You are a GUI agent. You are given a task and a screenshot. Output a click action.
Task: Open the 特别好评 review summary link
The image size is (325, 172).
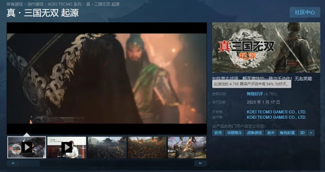tap(255, 94)
